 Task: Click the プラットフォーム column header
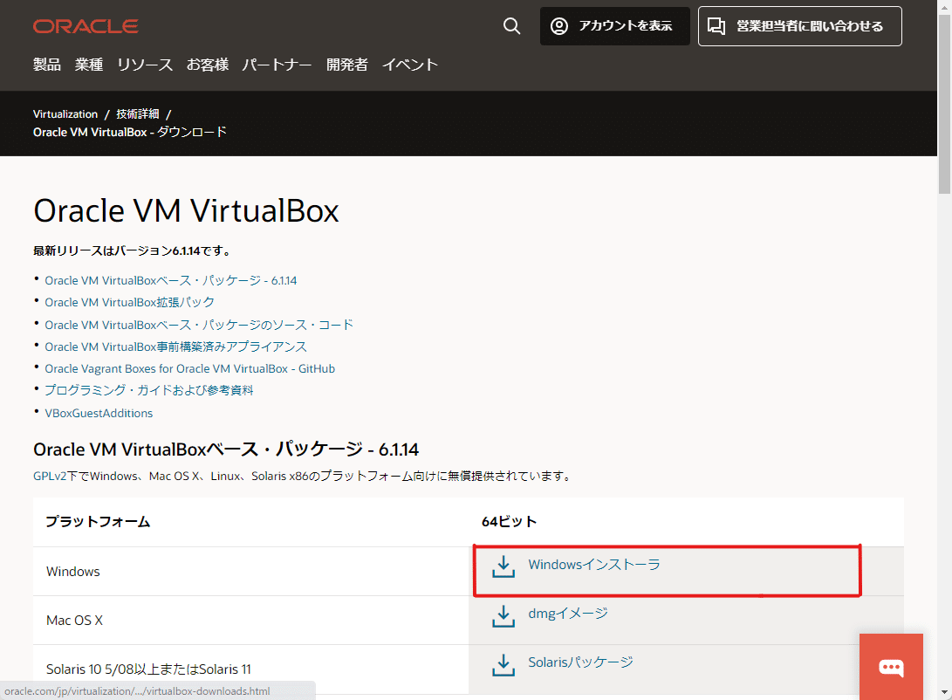pos(98,522)
